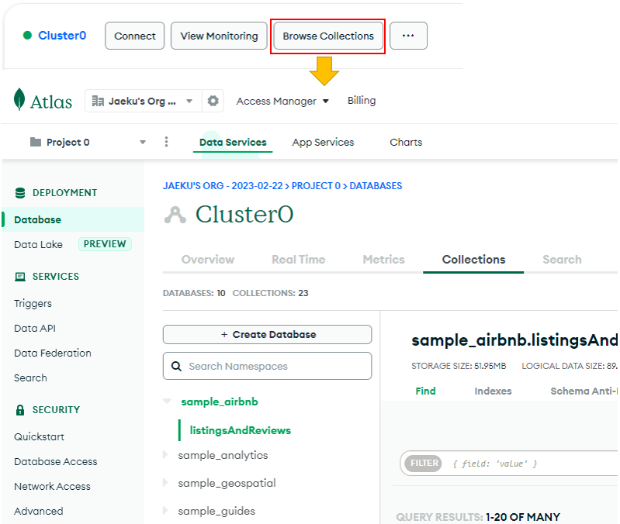The width and height of the screenshot is (620, 524).
Task: Open Quickstart under Security
Action: tap(39, 436)
